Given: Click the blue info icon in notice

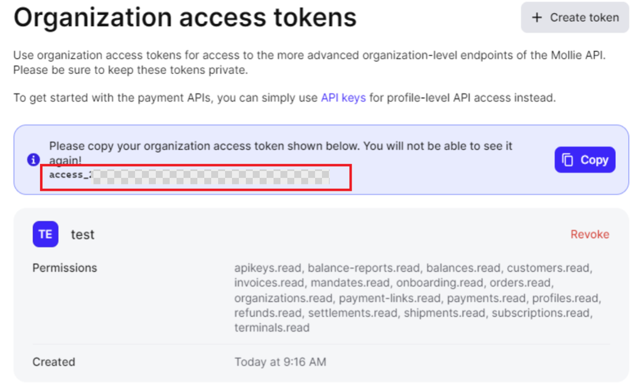Looking at the screenshot, I should pyautogui.click(x=33, y=160).
